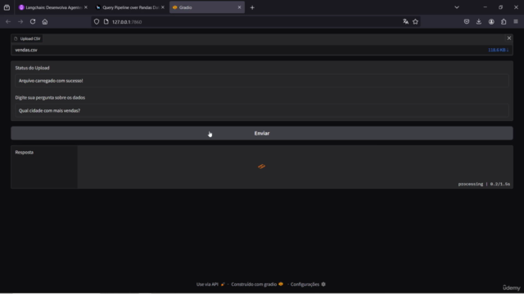This screenshot has height=294, width=524.
Task: Click the 'processing | 0.2/1.5s' status text
Action: pyautogui.click(x=484, y=184)
